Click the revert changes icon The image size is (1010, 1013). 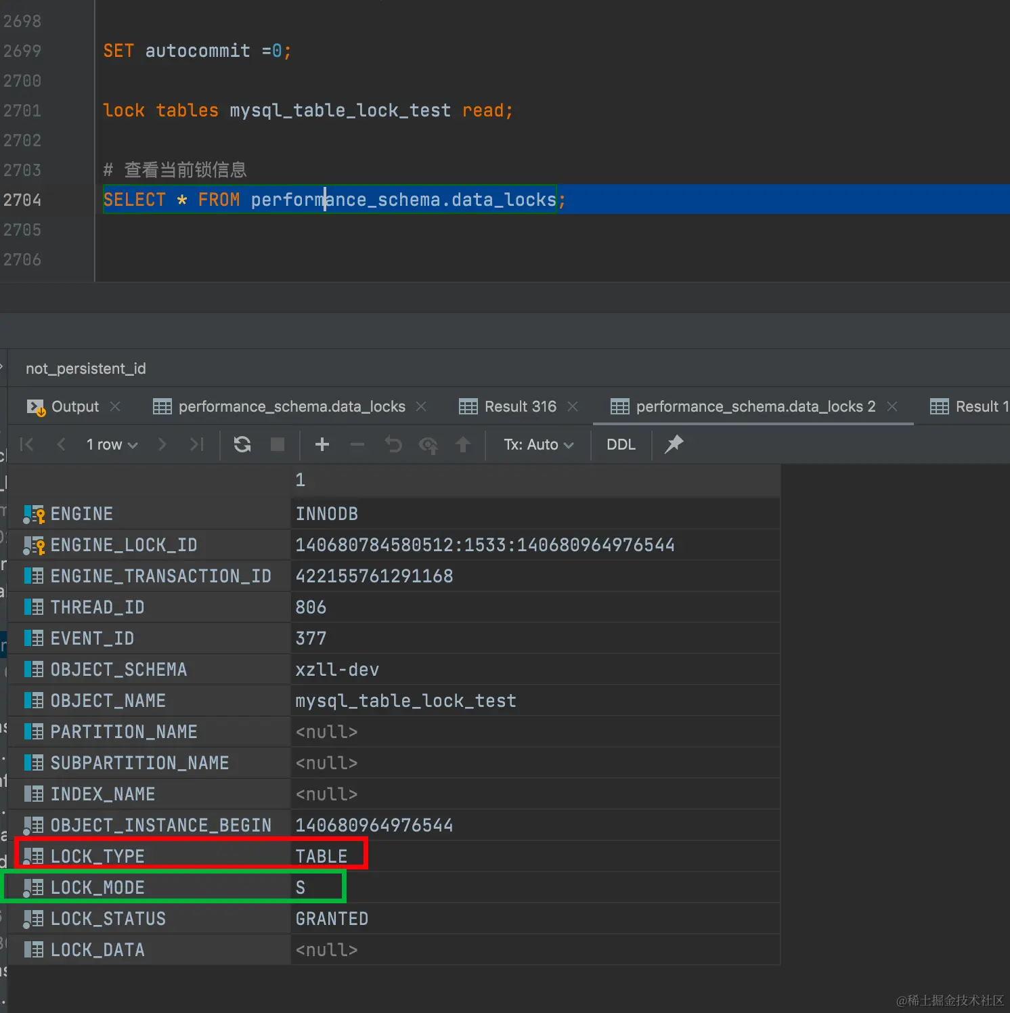(393, 444)
